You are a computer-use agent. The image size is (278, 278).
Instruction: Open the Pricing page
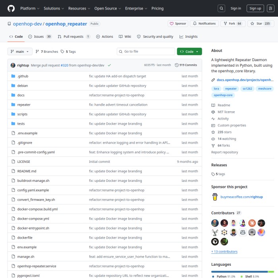(157, 8)
